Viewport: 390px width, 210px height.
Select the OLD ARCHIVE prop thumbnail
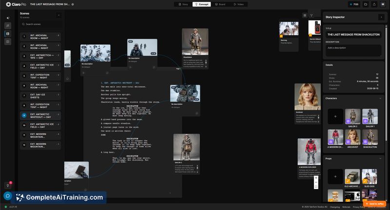352,176
